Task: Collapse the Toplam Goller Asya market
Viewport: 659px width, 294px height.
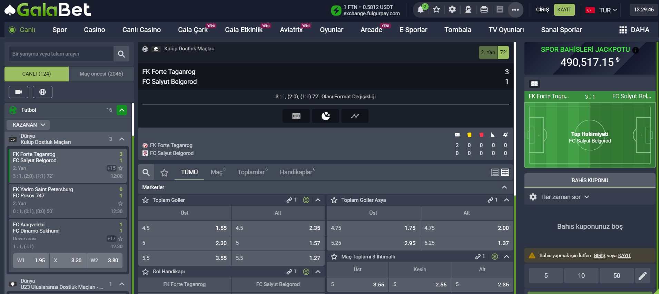Action: point(506,200)
